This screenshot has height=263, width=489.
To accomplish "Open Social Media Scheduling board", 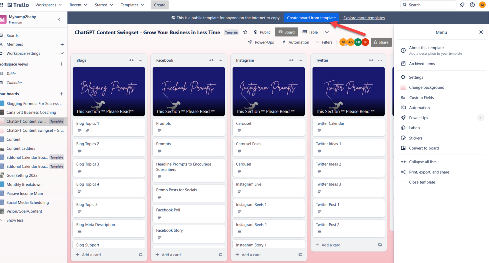I will tap(28, 202).
